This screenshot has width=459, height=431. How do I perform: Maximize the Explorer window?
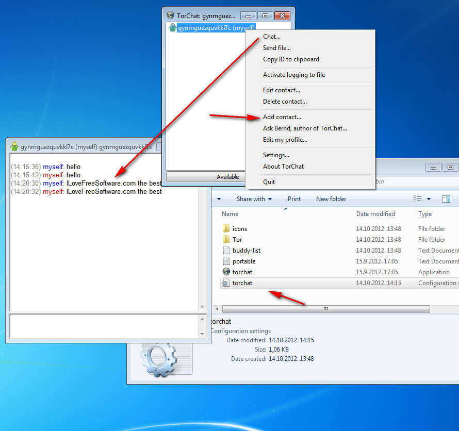pyautogui.click(x=451, y=168)
